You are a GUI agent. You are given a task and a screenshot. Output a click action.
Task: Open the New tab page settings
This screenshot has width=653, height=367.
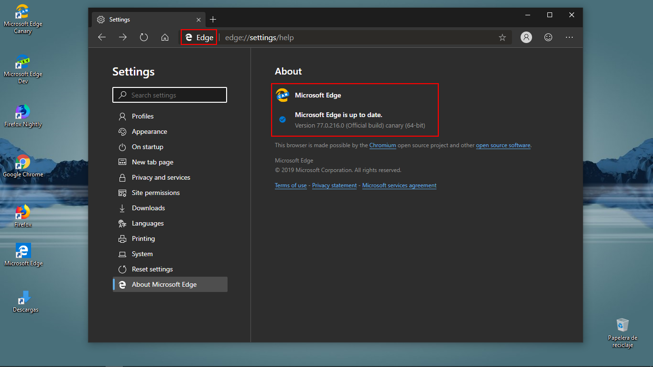[x=151, y=162]
